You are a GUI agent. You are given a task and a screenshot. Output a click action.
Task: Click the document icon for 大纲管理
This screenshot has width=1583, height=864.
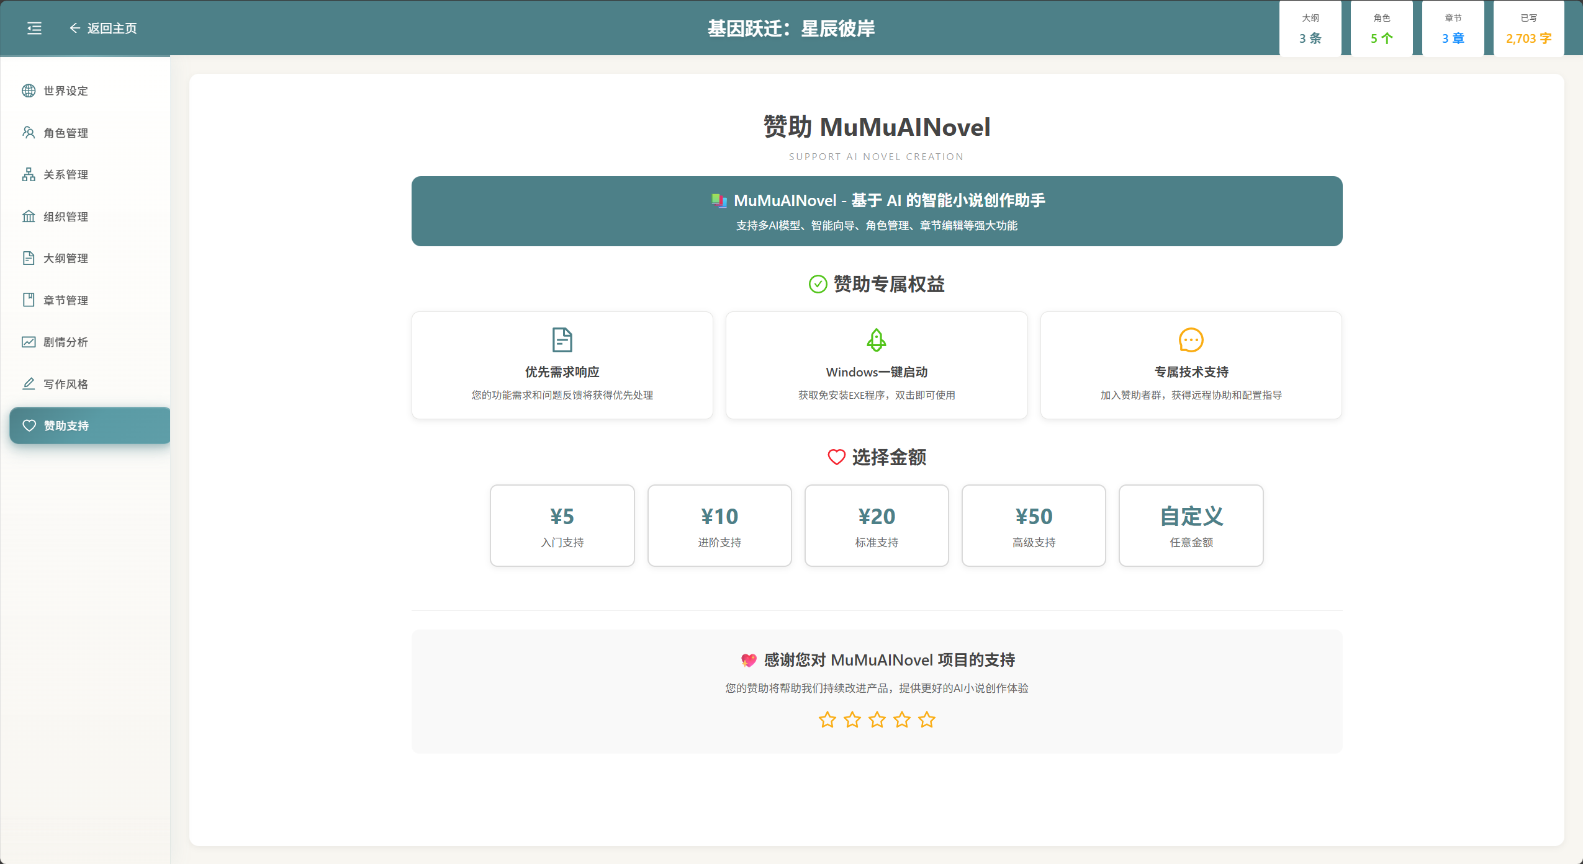29,258
